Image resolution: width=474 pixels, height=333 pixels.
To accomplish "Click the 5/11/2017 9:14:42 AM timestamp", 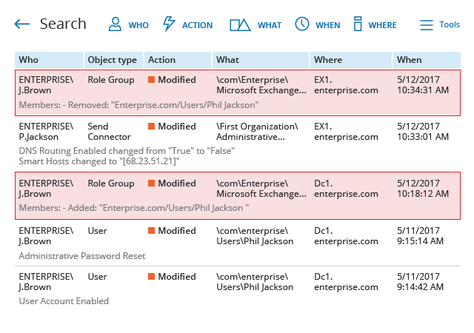I will [x=420, y=282].
